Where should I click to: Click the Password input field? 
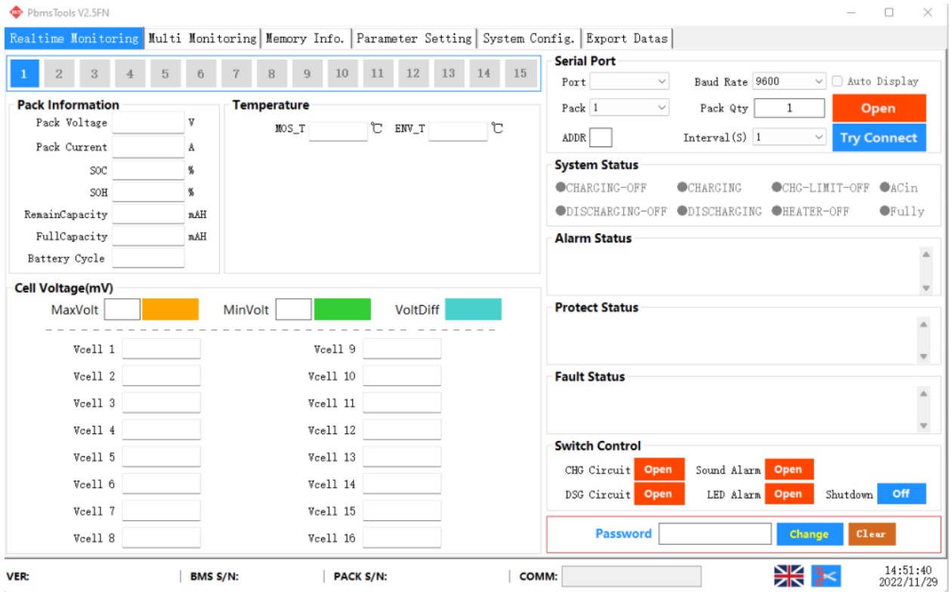click(x=715, y=534)
